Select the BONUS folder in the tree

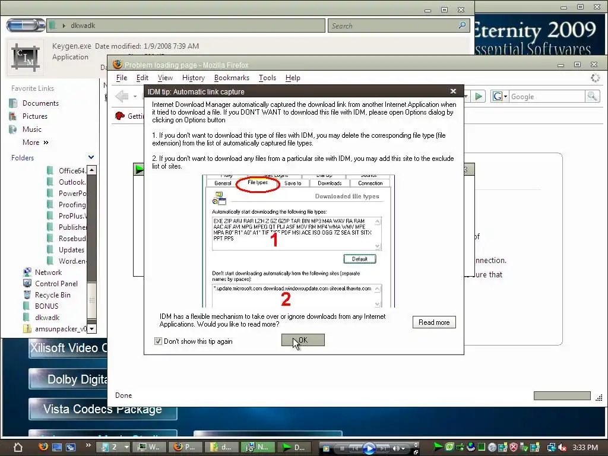[x=41, y=306]
